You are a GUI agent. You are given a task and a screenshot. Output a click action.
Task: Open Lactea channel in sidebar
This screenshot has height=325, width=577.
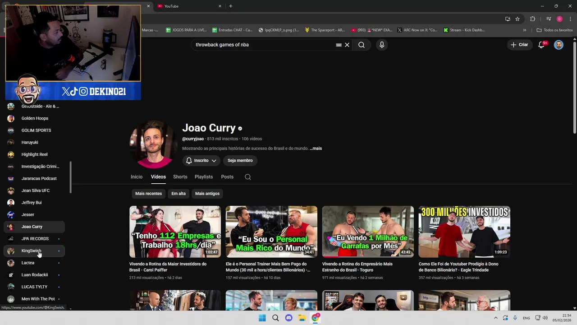pos(34,263)
